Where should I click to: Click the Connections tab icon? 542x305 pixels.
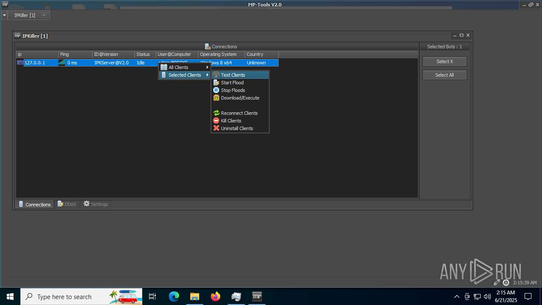click(21, 204)
